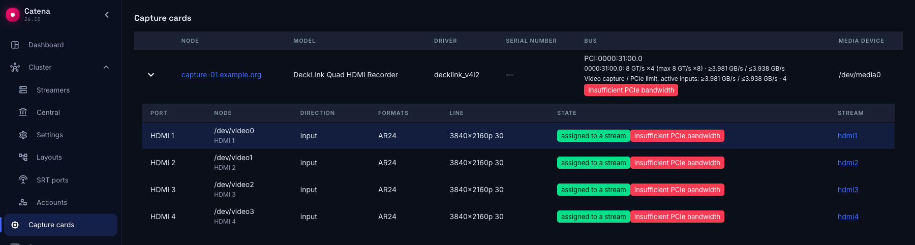Click the HDMI 3 assigned to a stream badge
The height and width of the screenshot is (245, 915).
(593, 190)
